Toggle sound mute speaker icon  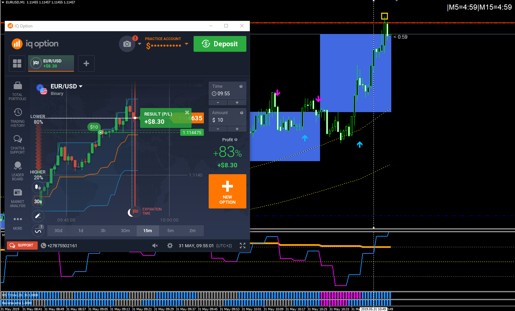click(155, 246)
